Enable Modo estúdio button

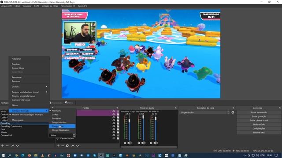259,125
